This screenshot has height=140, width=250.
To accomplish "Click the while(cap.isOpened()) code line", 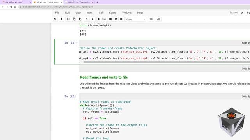I will [98, 105].
